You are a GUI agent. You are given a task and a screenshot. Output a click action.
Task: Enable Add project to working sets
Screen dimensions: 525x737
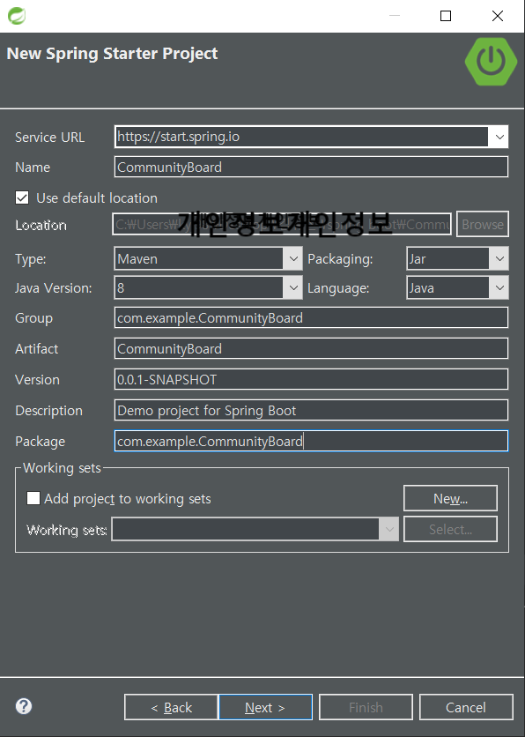coord(33,498)
